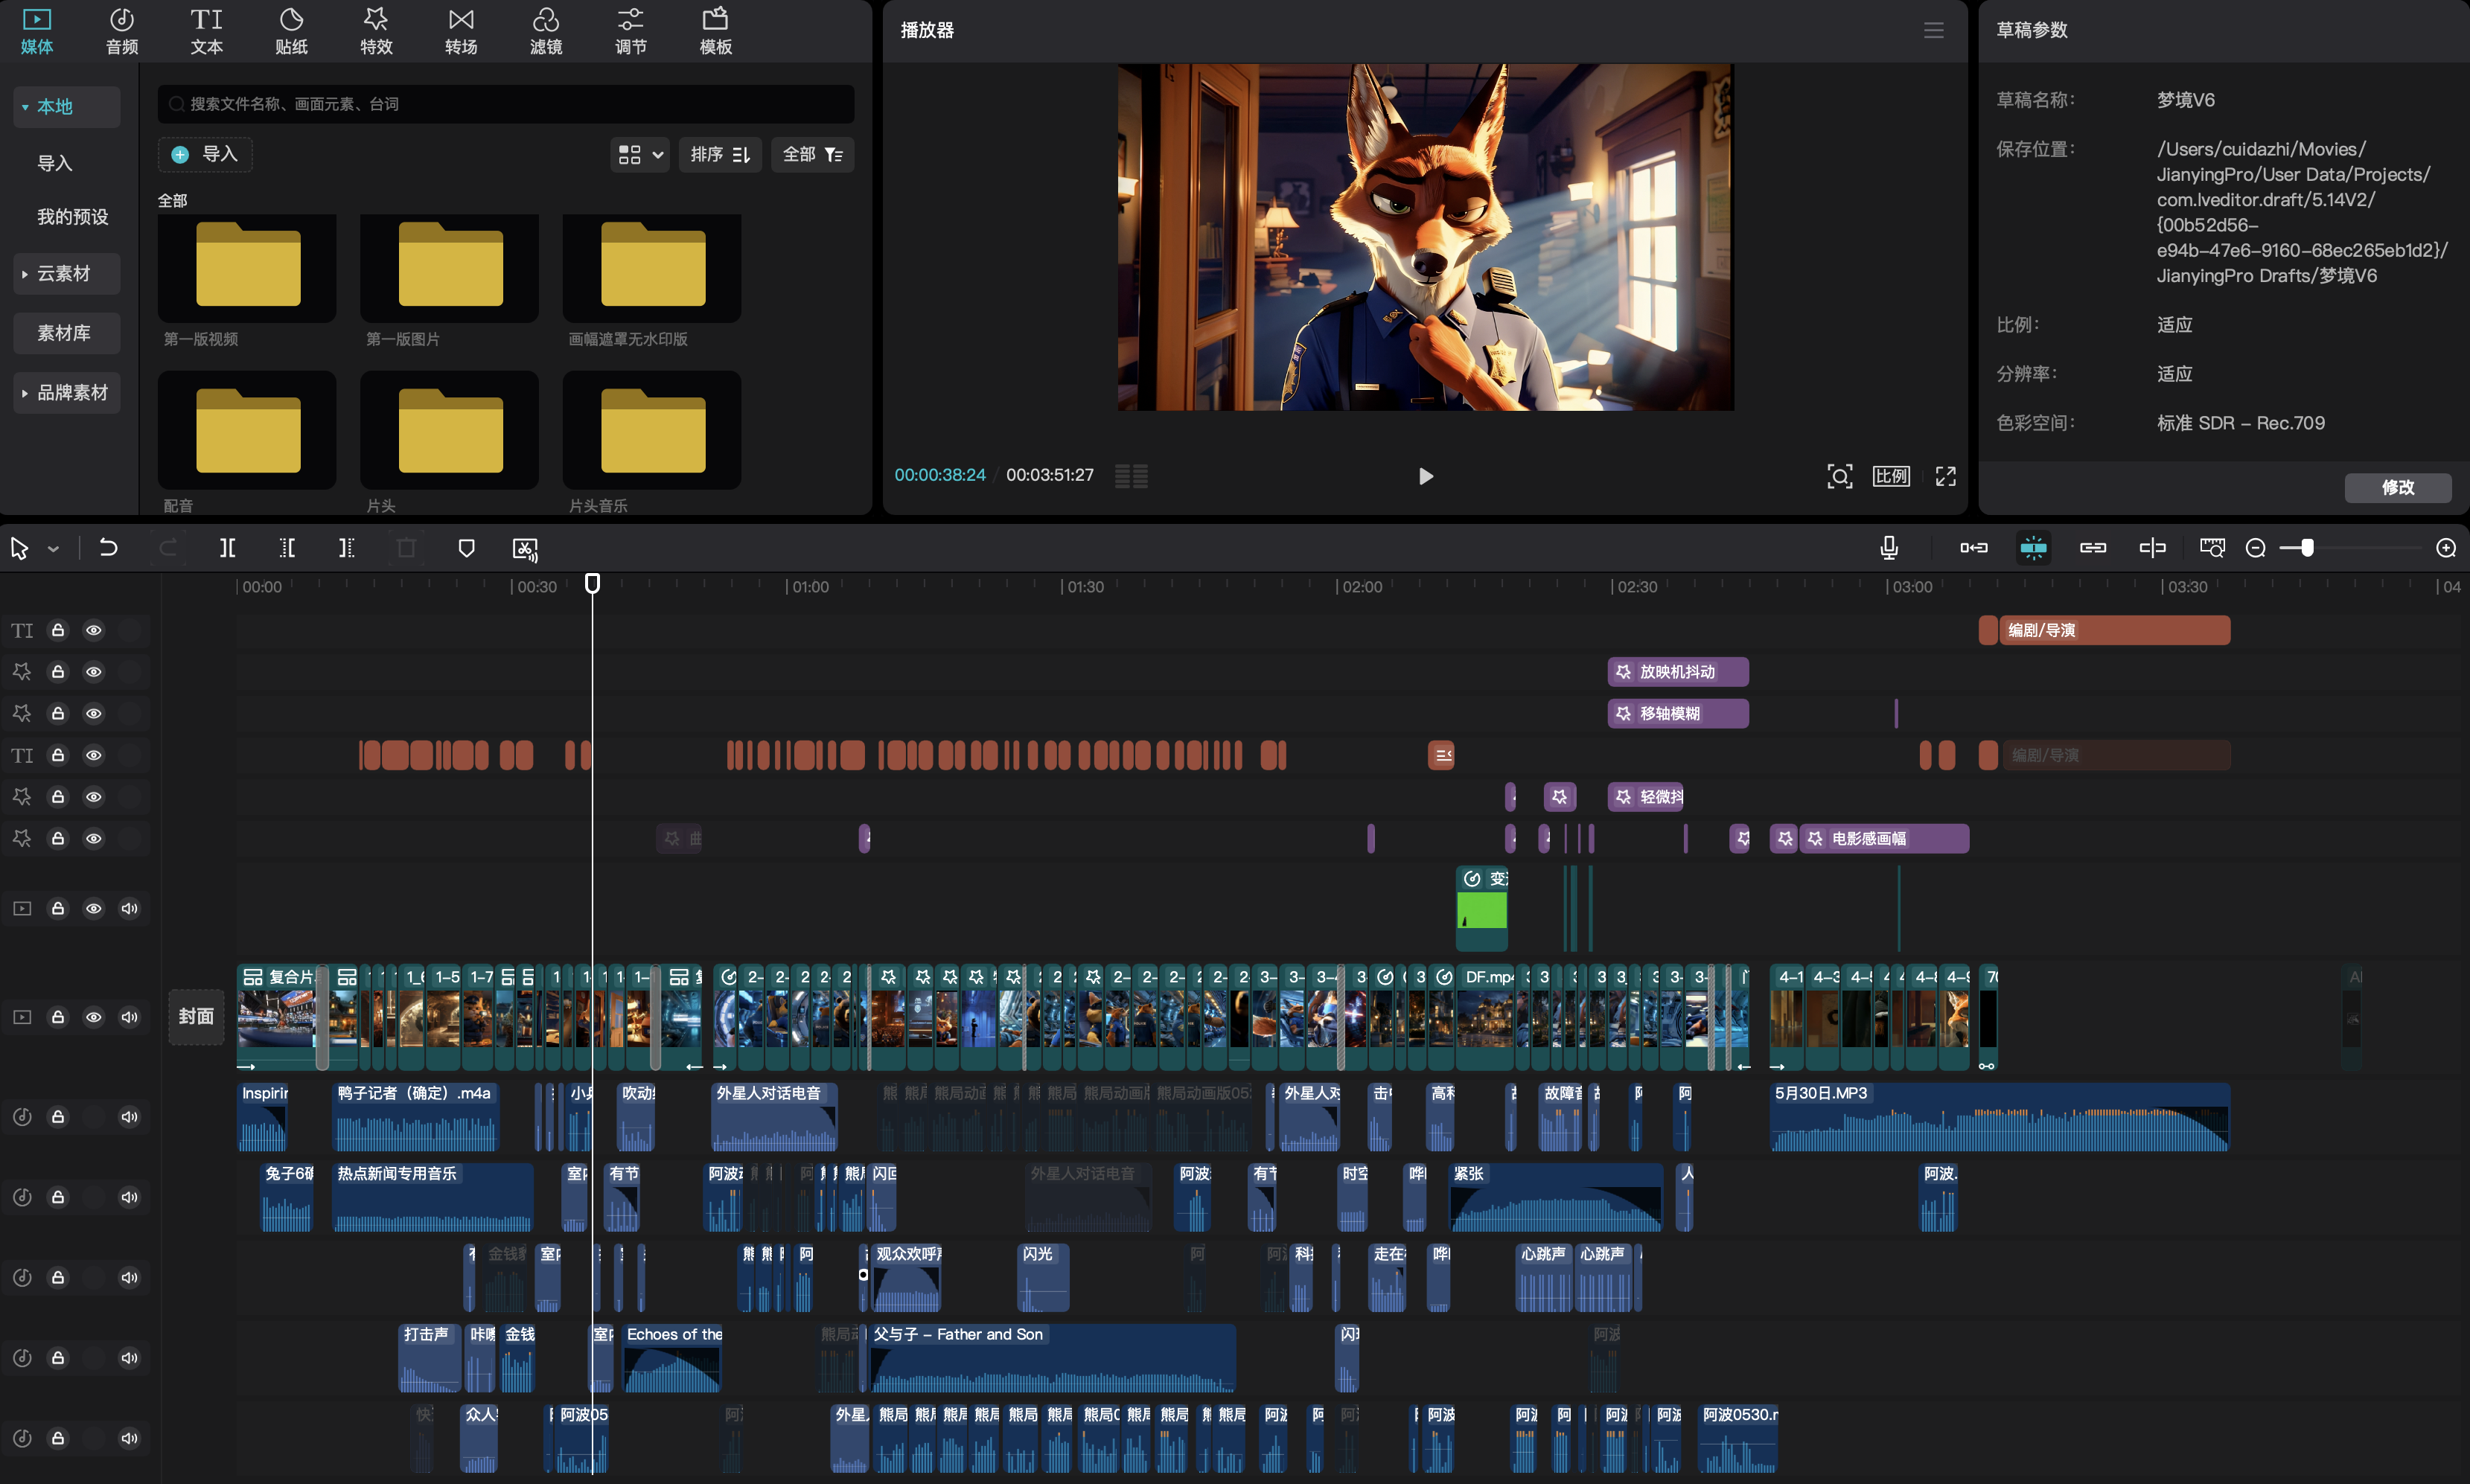Select 我的预设 in sidebar

pyautogui.click(x=72, y=217)
